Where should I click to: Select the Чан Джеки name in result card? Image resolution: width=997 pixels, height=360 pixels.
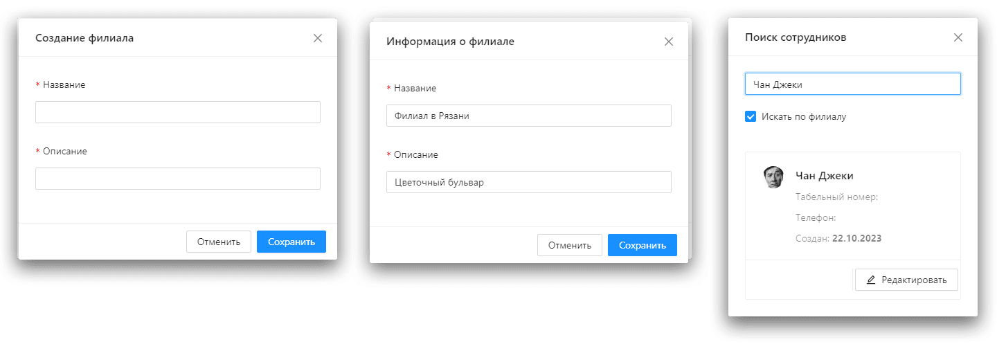point(825,175)
